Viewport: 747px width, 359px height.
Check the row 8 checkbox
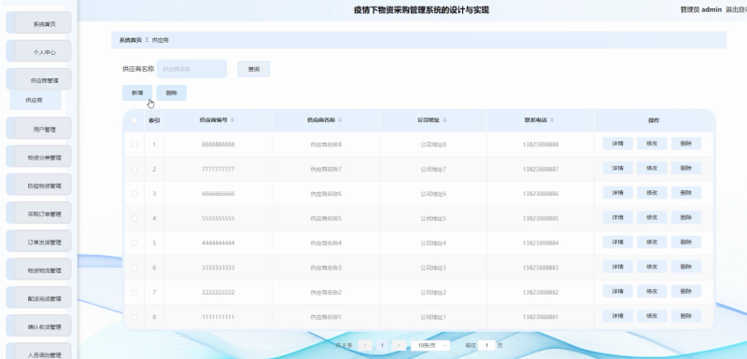134,317
